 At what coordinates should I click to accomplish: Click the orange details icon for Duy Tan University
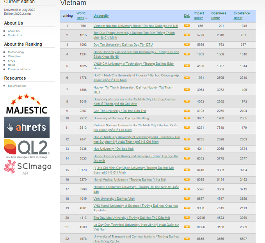(x=187, y=44)
